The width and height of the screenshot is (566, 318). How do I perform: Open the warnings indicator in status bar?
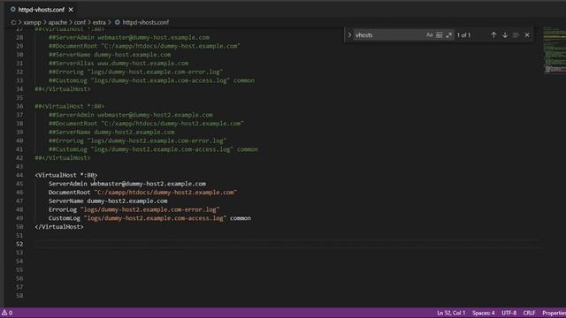[x=7, y=313]
